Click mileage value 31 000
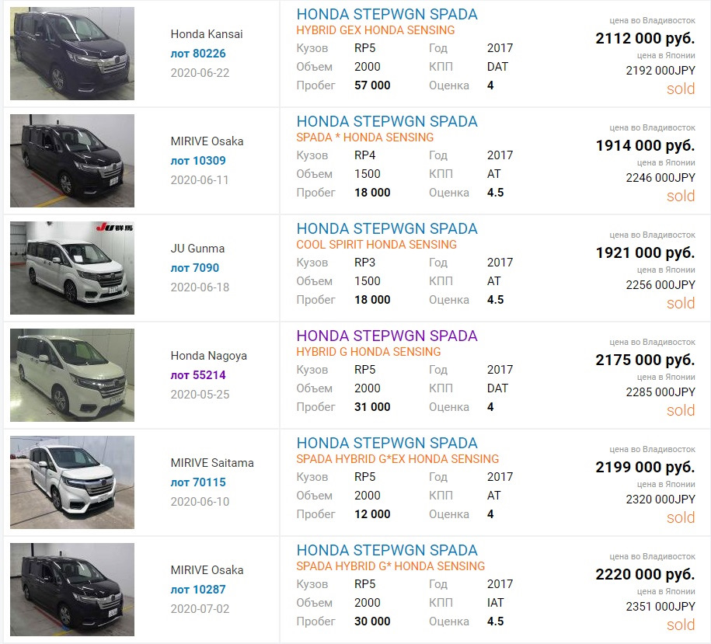Screen dimensions: 711x644 pyautogui.click(x=372, y=407)
